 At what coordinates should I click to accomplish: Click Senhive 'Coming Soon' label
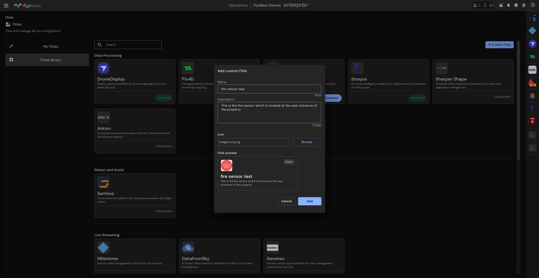(164, 211)
